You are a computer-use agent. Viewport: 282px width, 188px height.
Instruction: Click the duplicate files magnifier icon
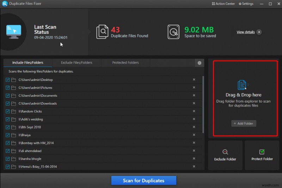[x=102, y=32]
